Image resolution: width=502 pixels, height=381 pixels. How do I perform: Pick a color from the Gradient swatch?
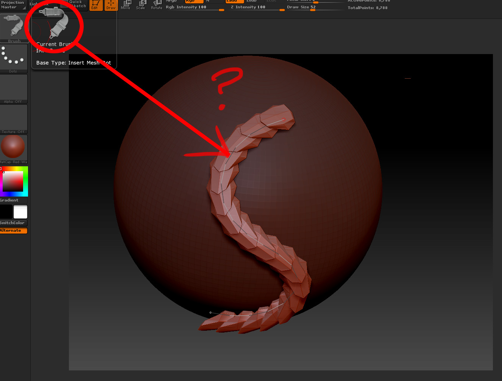[x=14, y=181]
